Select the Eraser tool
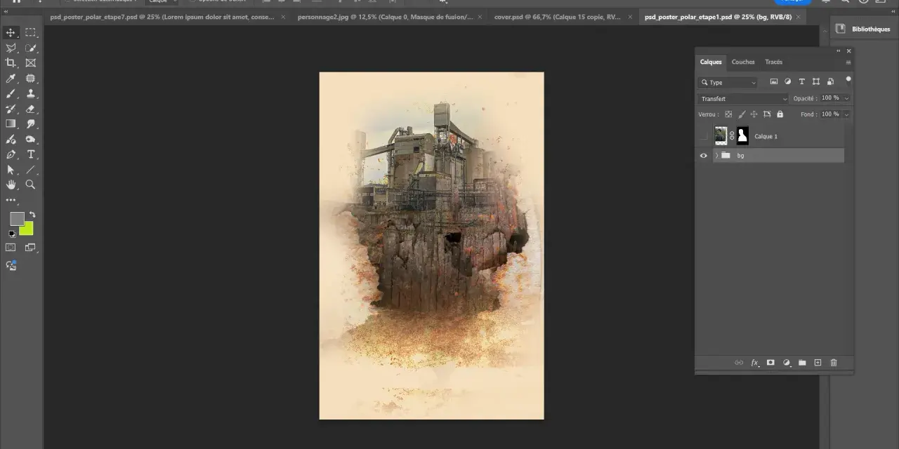 (31, 109)
